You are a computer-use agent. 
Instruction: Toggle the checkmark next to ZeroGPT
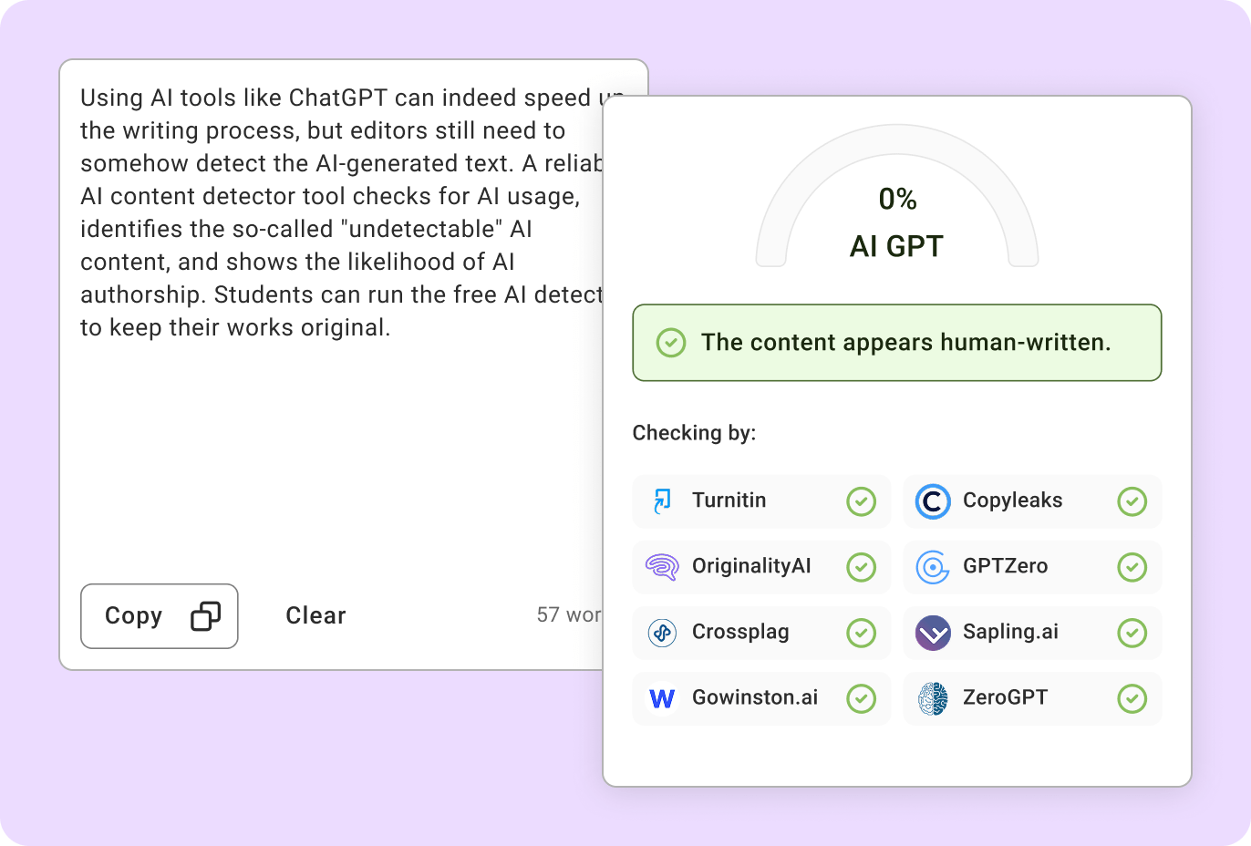(x=1132, y=697)
